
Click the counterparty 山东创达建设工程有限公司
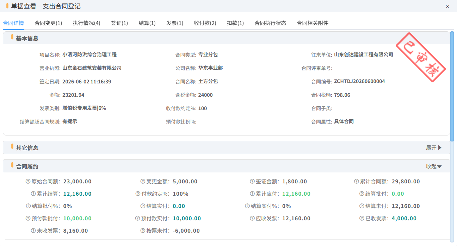point(364,55)
